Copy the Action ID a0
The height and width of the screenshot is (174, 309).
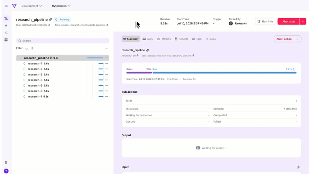137,56
